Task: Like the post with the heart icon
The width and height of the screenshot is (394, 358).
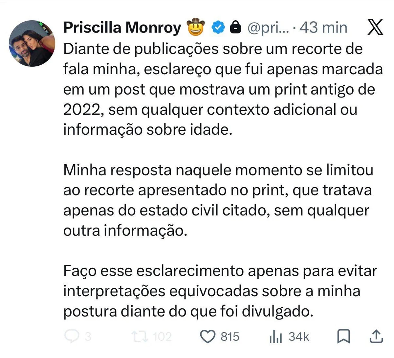Action: [208, 337]
